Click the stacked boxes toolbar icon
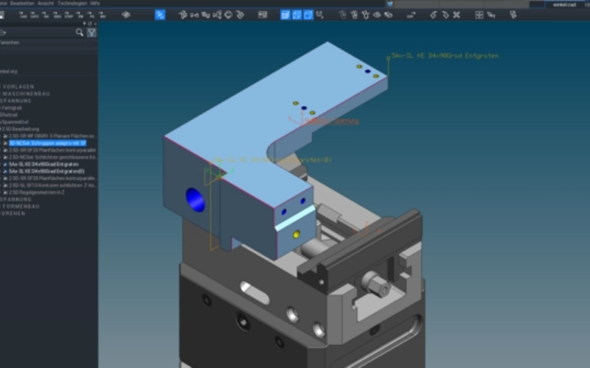 (206, 15)
